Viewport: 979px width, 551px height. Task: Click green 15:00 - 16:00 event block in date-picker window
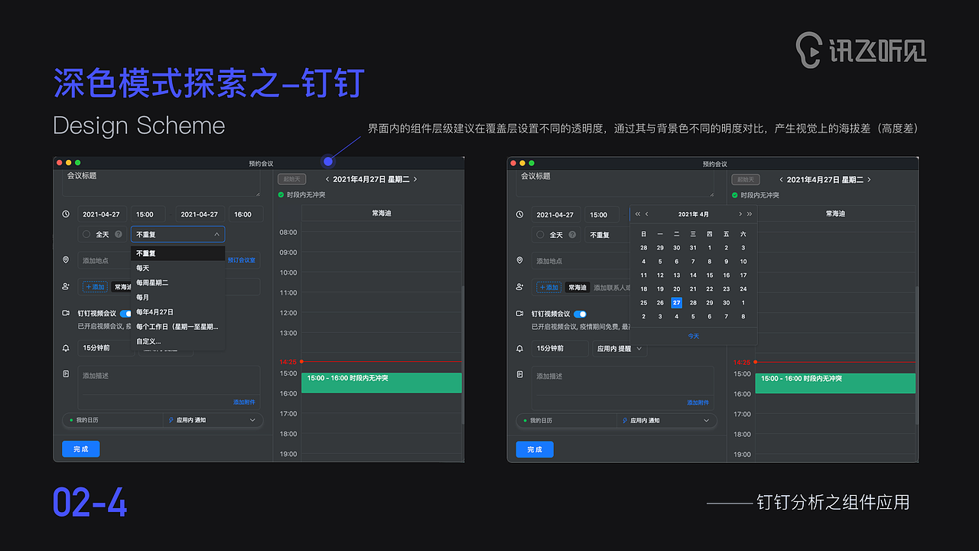point(835,383)
